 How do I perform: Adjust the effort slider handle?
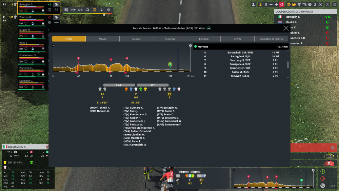tap(104, 15)
